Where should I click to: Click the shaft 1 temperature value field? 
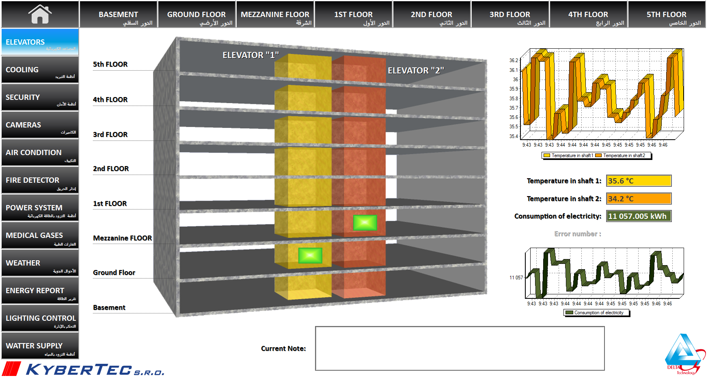[x=639, y=181]
